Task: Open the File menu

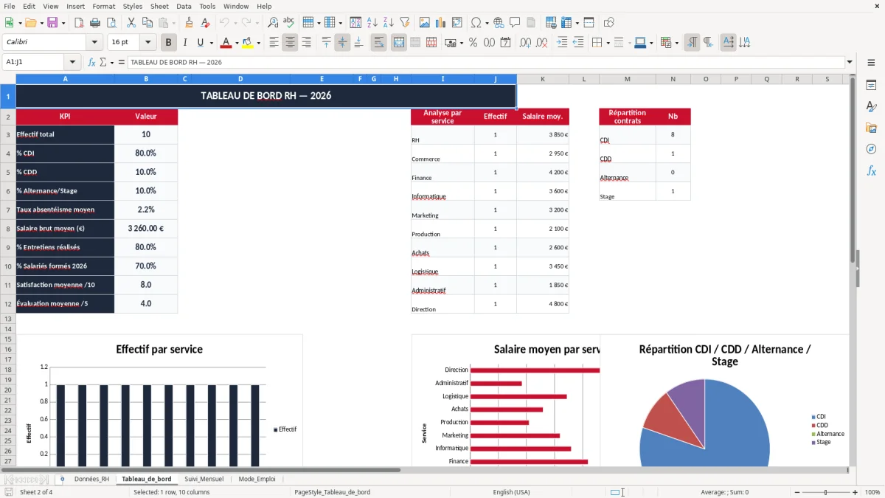Action: (x=9, y=6)
